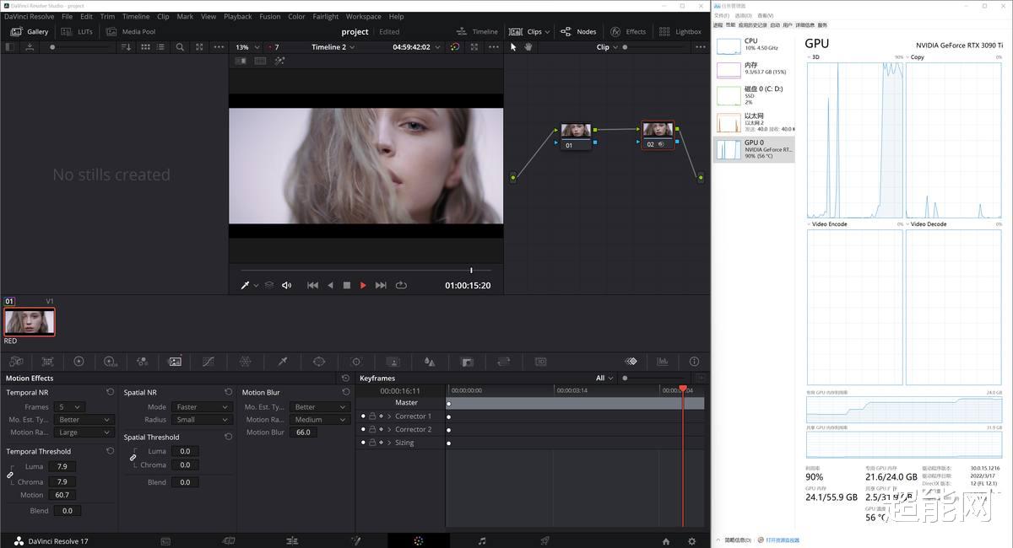Expand the Corrector 2 keyframe track

pos(389,430)
